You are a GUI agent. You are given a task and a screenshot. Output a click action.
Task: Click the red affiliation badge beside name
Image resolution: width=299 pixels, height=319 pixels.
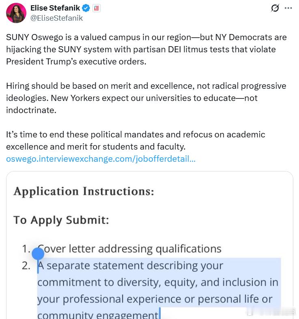(97, 8)
